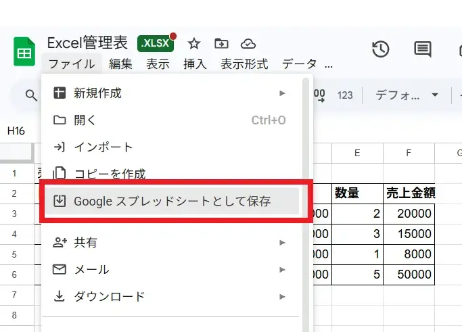Rename the document title Excel管理表
Image resolution: width=462 pixels, height=332 pixels.
87,43
